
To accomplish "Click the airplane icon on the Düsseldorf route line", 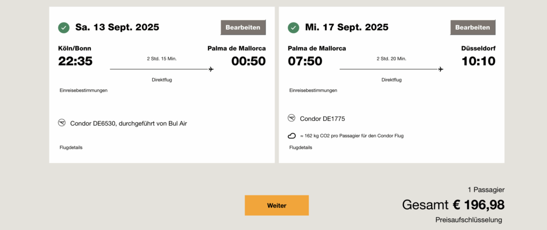I will 441,69.
